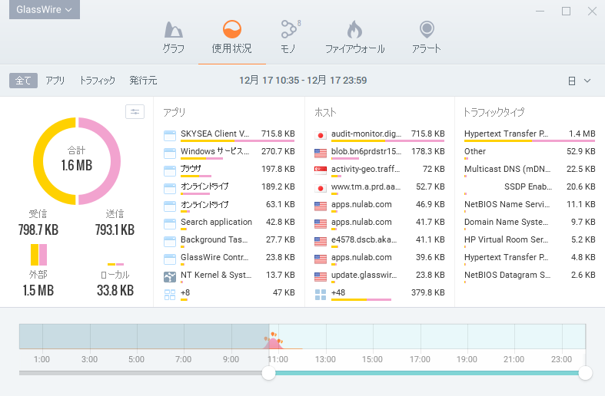
Task: Select the Other traffic type row
Action: pyautogui.click(x=530, y=153)
